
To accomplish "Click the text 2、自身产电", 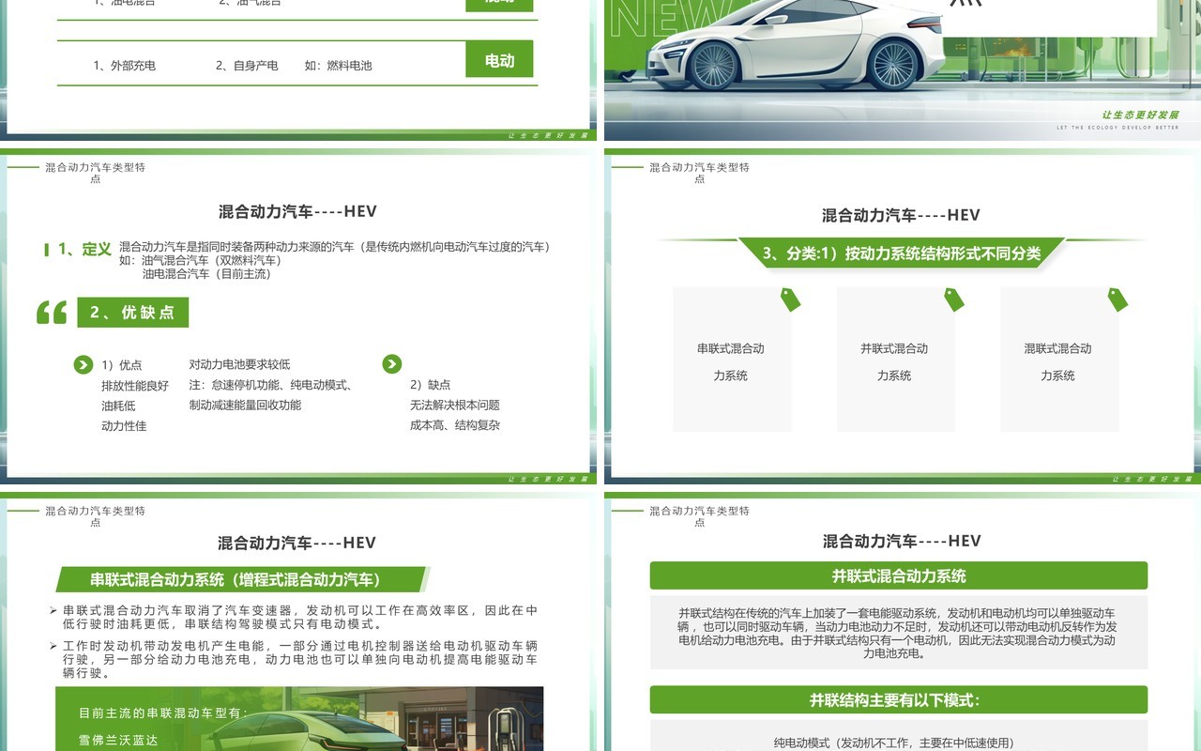I will [247, 66].
